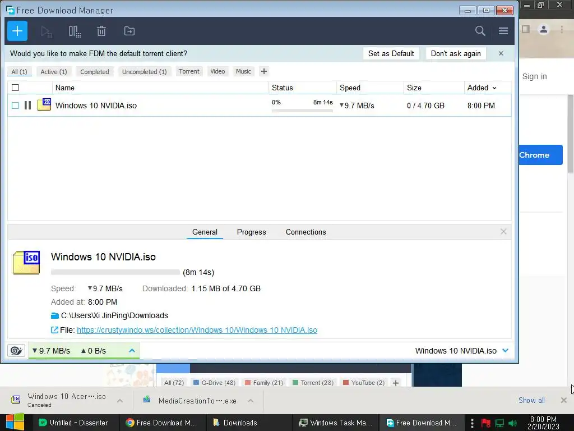
Task: Dismiss the default torrent client prompt
Action: tap(501, 53)
